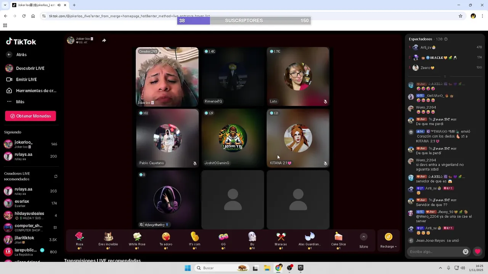Send the Rosa gift

[79, 241]
